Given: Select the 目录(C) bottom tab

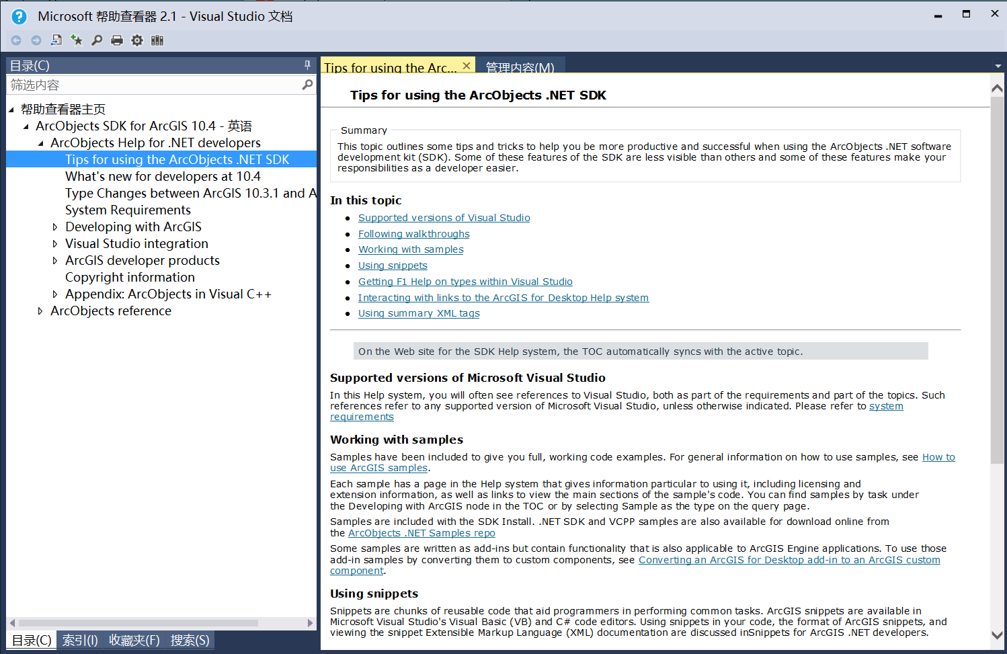Looking at the screenshot, I should tap(32, 641).
